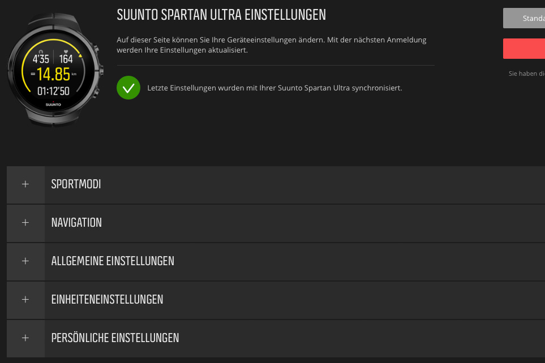The image size is (545, 363).
Task: Click the 'Sie haben' note under red button
Action: 526,74
